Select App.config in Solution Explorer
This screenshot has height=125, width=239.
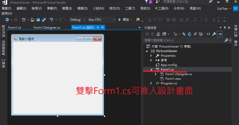click(168, 65)
